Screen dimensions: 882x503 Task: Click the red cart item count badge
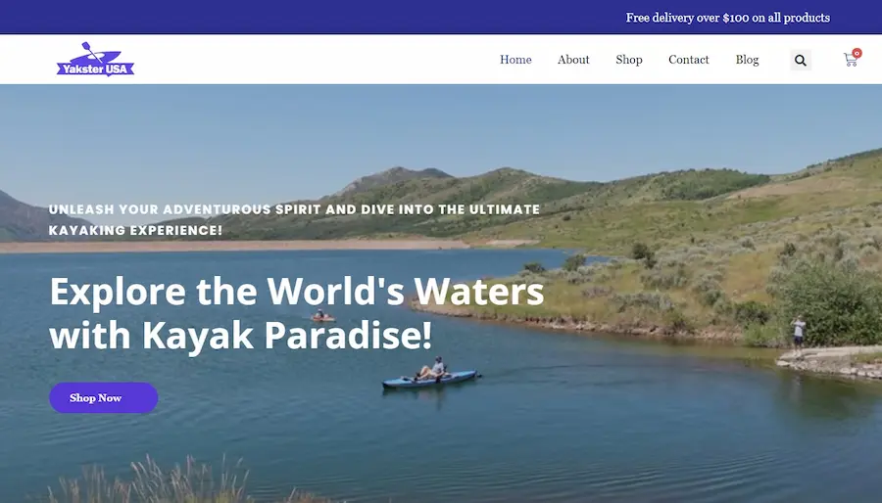point(857,53)
